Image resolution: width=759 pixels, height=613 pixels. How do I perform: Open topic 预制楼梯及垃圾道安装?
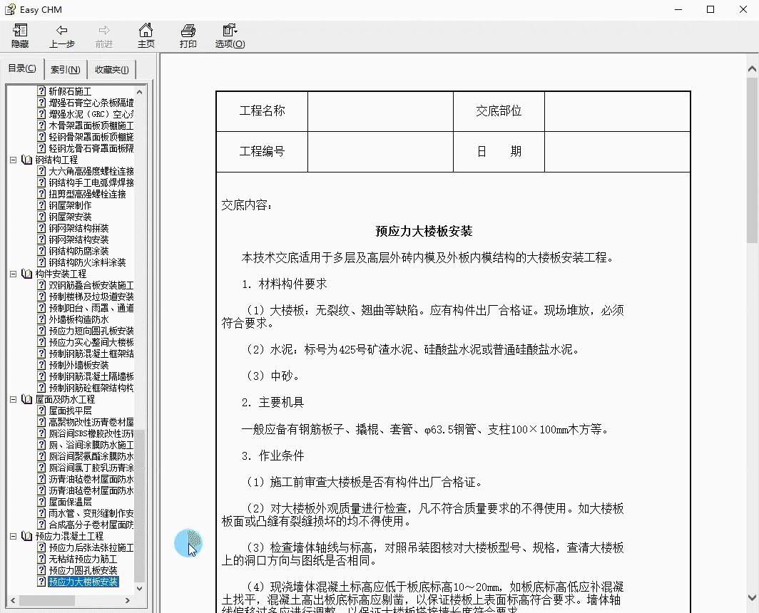(x=91, y=297)
